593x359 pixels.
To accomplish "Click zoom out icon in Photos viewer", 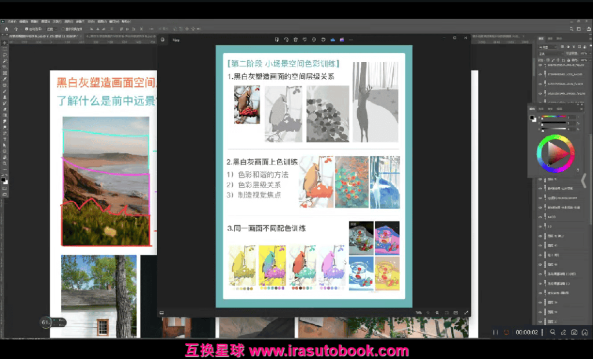I will pos(428,313).
